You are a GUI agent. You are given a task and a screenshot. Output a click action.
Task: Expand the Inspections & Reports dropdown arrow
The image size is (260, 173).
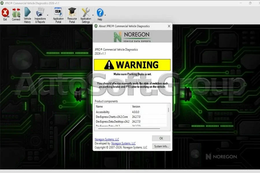tap(48, 15)
